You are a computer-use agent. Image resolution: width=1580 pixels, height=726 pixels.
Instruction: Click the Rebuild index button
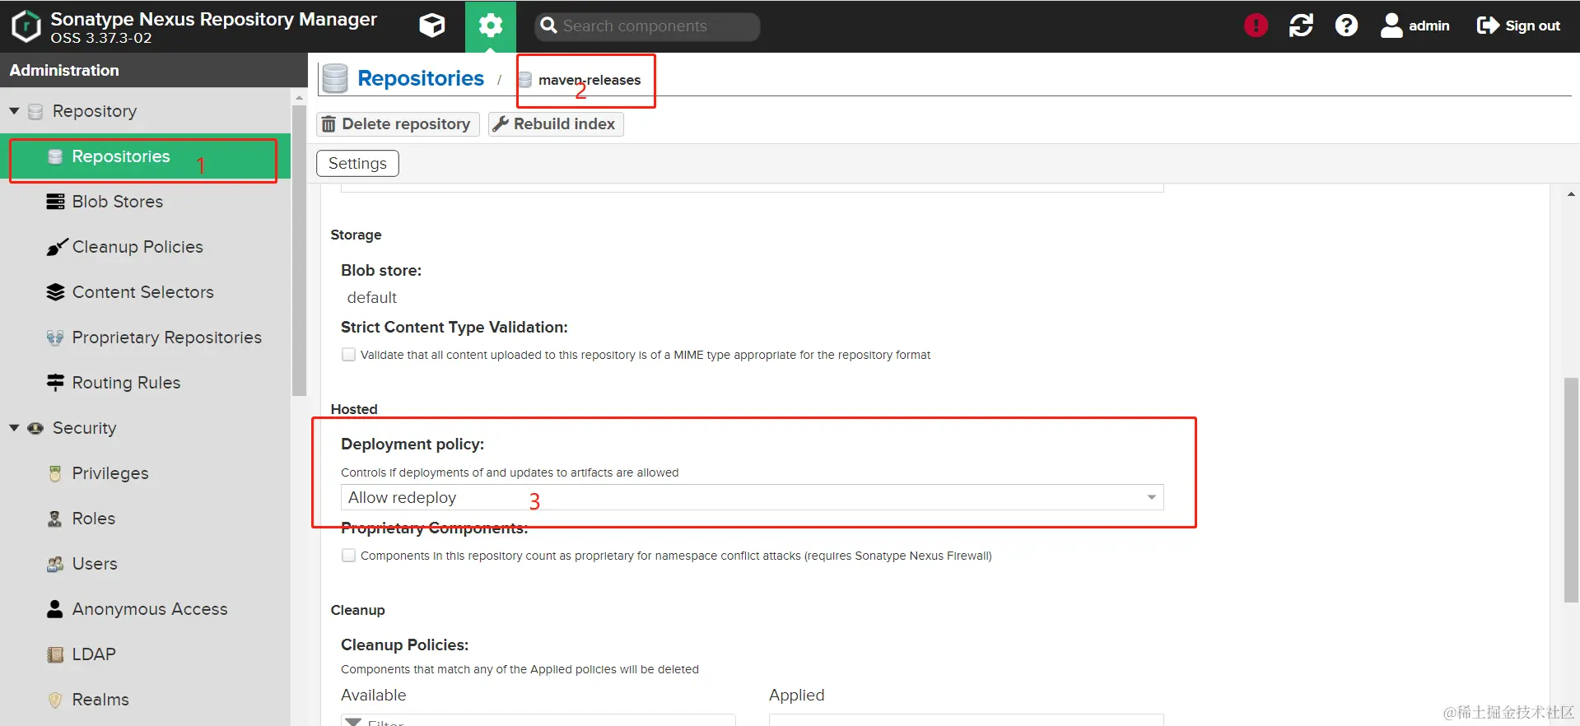pyautogui.click(x=556, y=124)
